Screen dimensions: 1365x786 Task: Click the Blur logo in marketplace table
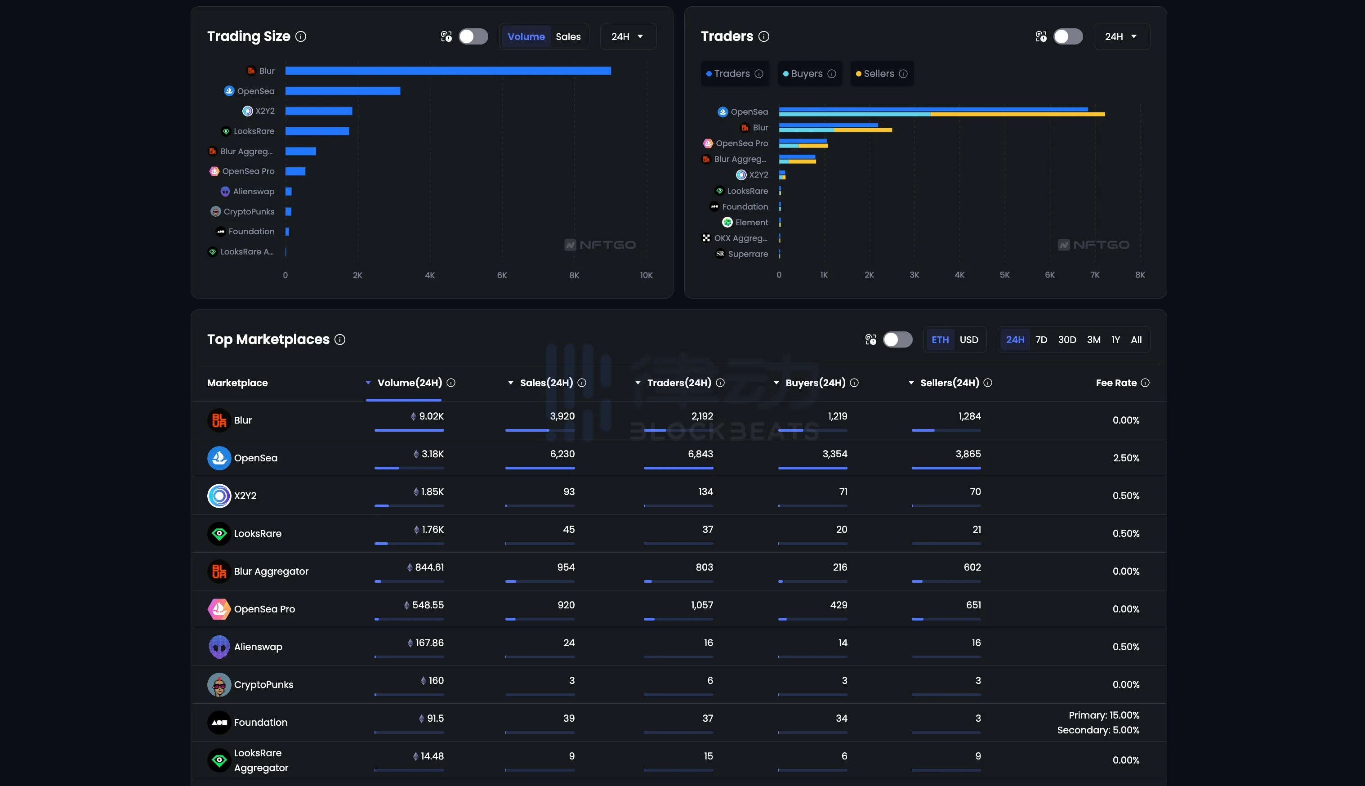pos(219,420)
